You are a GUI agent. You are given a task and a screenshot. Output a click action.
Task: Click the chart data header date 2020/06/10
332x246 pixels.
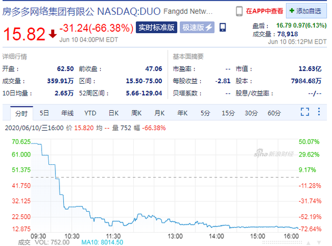click(x=23, y=128)
